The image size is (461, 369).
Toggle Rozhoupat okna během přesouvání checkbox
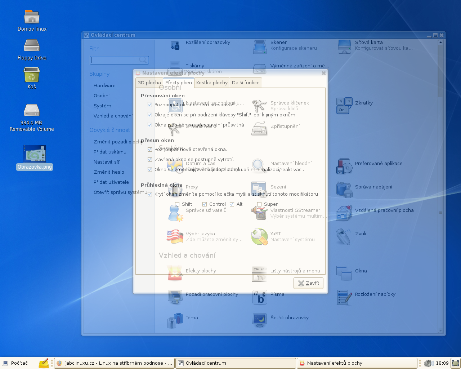(150, 105)
